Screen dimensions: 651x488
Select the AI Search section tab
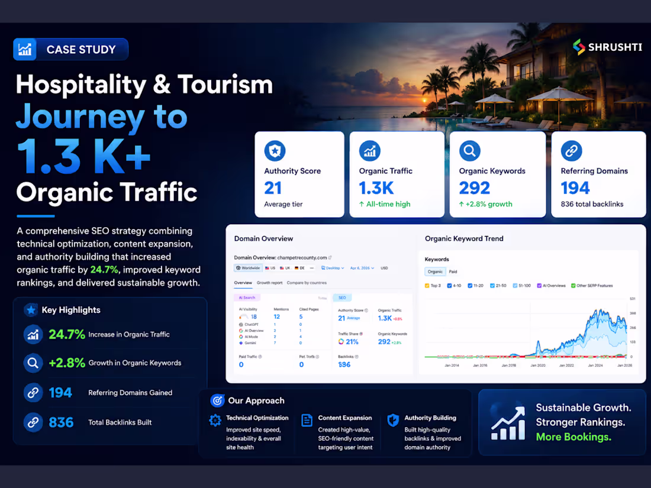click(247, 298)
